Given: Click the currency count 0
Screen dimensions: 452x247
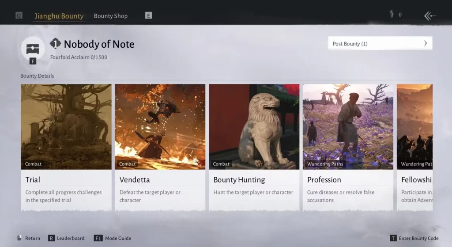Looking at the screenshot, I should tap(400, 15).
